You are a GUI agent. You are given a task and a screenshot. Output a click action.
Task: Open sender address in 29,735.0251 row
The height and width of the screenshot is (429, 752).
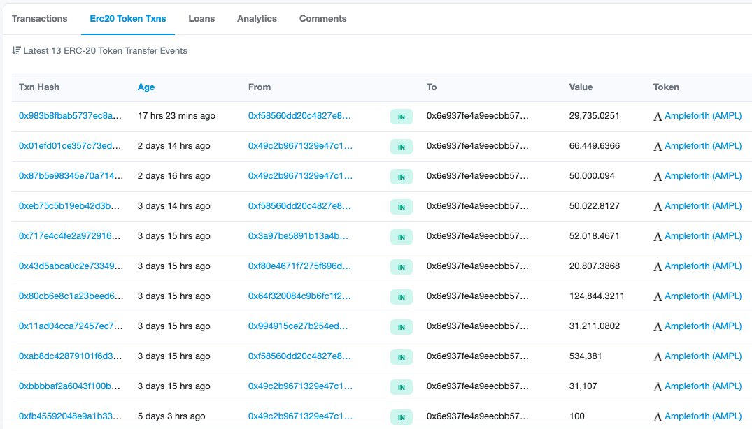pos(299,116)
